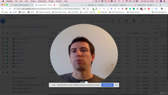Open the Other Bookmarks folder
This screenshot has width=168, height=95.
pyautogui.click(x=160, y=12)
